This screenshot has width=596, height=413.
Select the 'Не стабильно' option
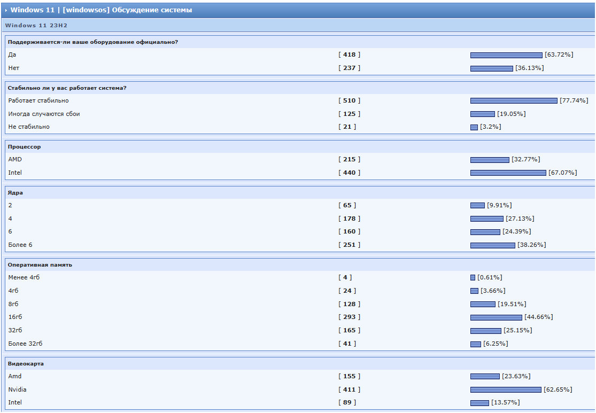pos(29,127)
